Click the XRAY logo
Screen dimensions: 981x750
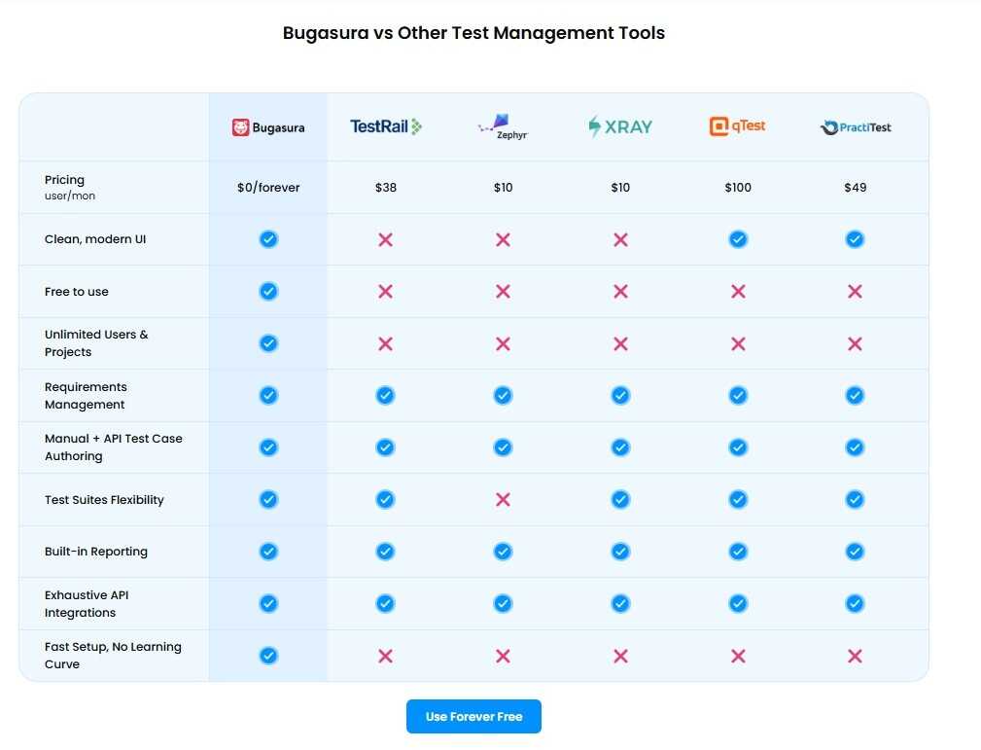pyautogui.click(x=620, y=126)
